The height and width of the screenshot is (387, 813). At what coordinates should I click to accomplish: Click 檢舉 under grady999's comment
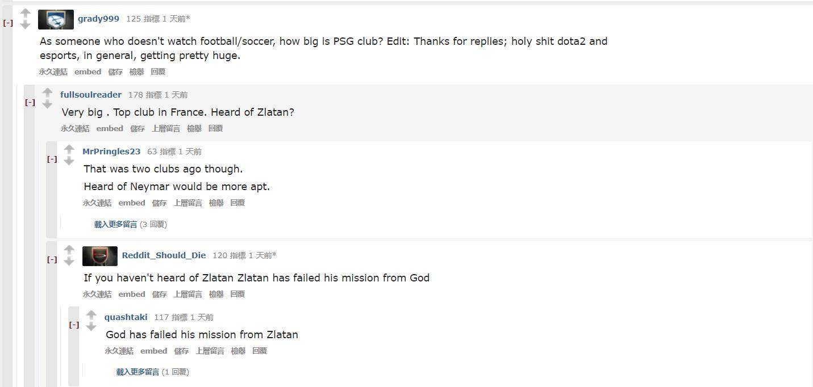136,71
